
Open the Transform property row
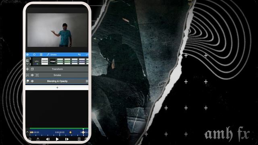[x=57, y=69]
